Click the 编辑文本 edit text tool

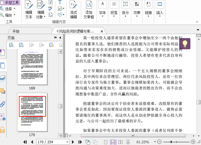point(29,10)
